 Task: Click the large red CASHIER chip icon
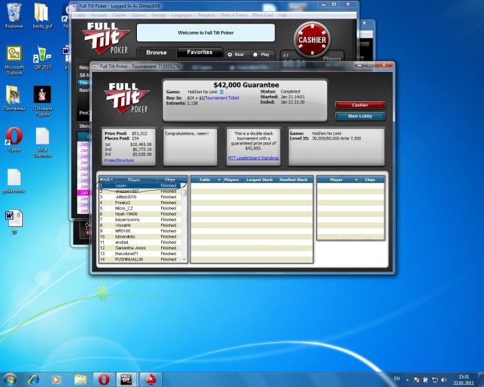[312, 40]
